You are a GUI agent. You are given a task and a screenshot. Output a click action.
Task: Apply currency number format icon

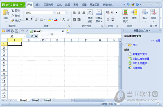(108, 13)
